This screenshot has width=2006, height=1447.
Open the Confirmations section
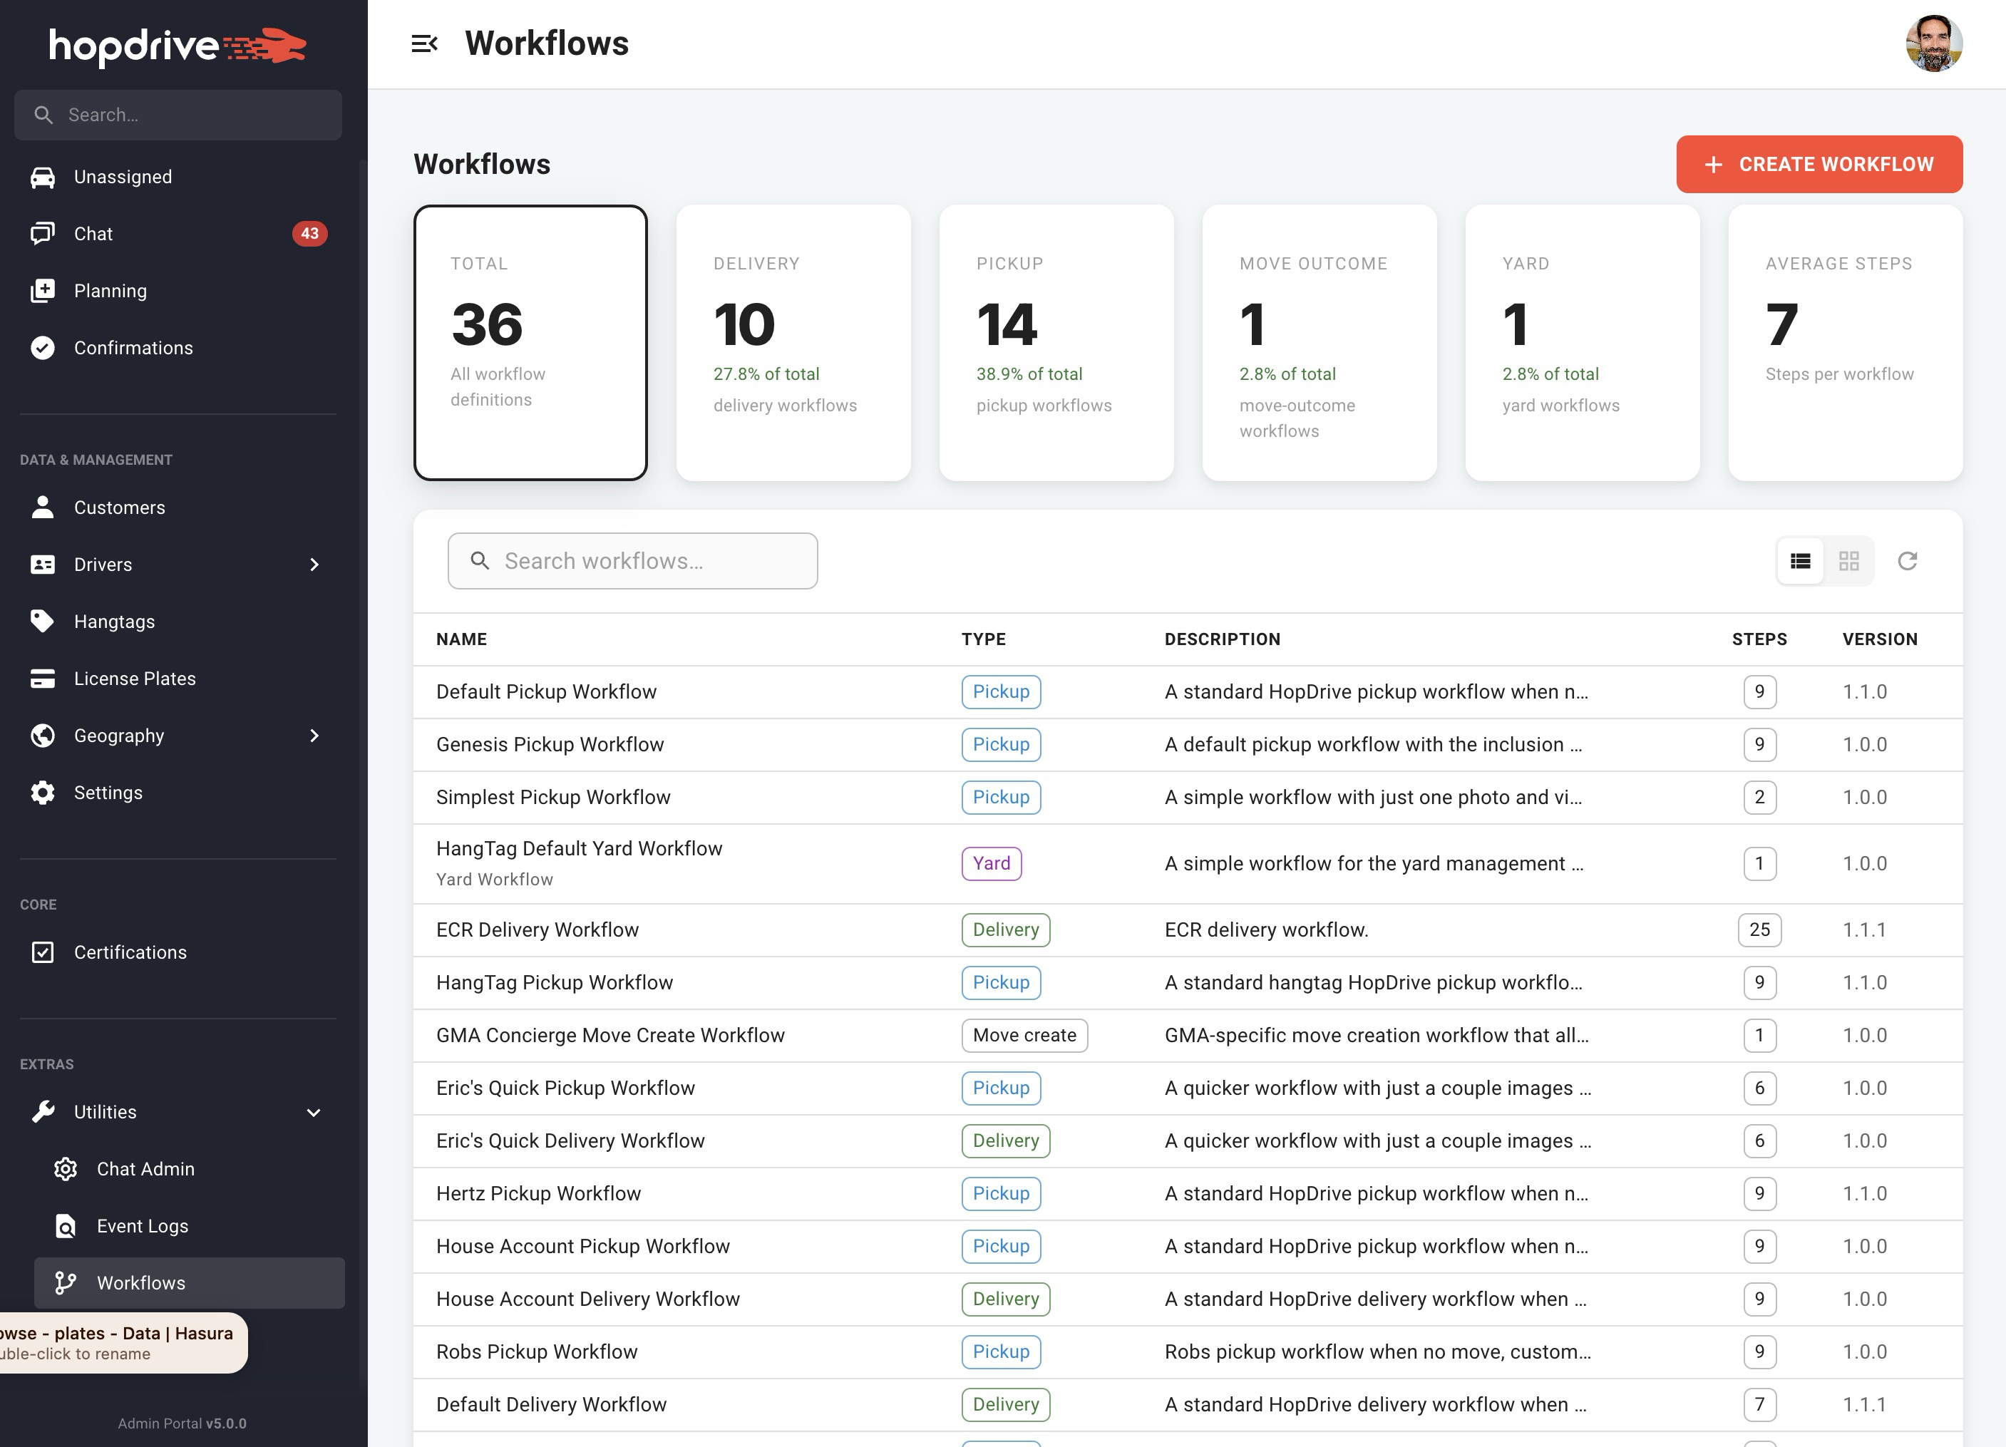coord(43,348)
